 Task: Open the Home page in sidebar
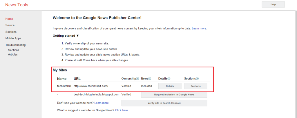[9, 19]
